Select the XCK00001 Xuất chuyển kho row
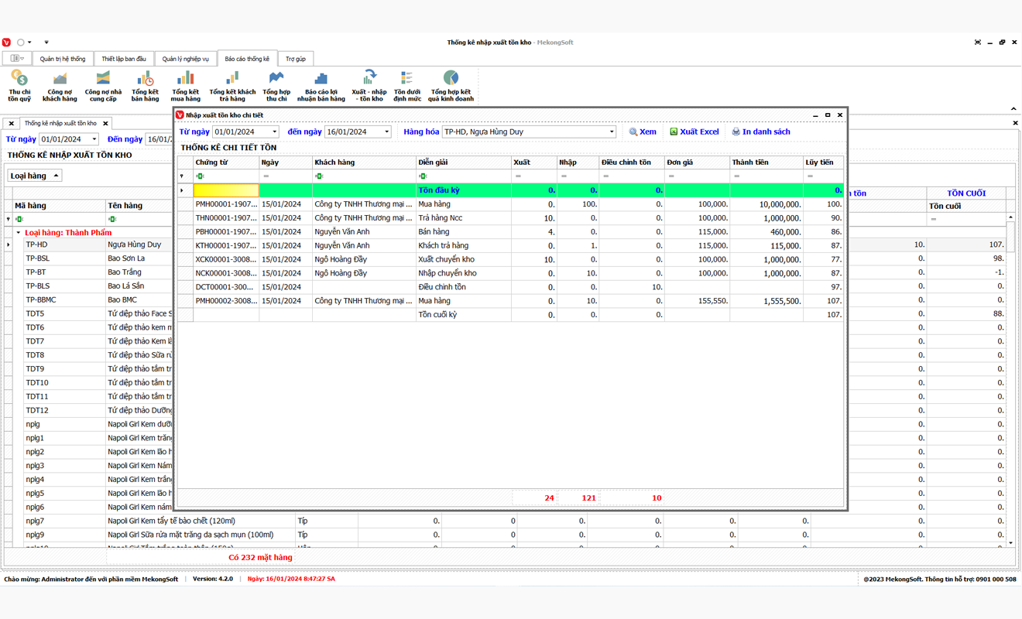The width and height of the screenshot is (1022, 619). pyautogui.click(x=511, y=260)
